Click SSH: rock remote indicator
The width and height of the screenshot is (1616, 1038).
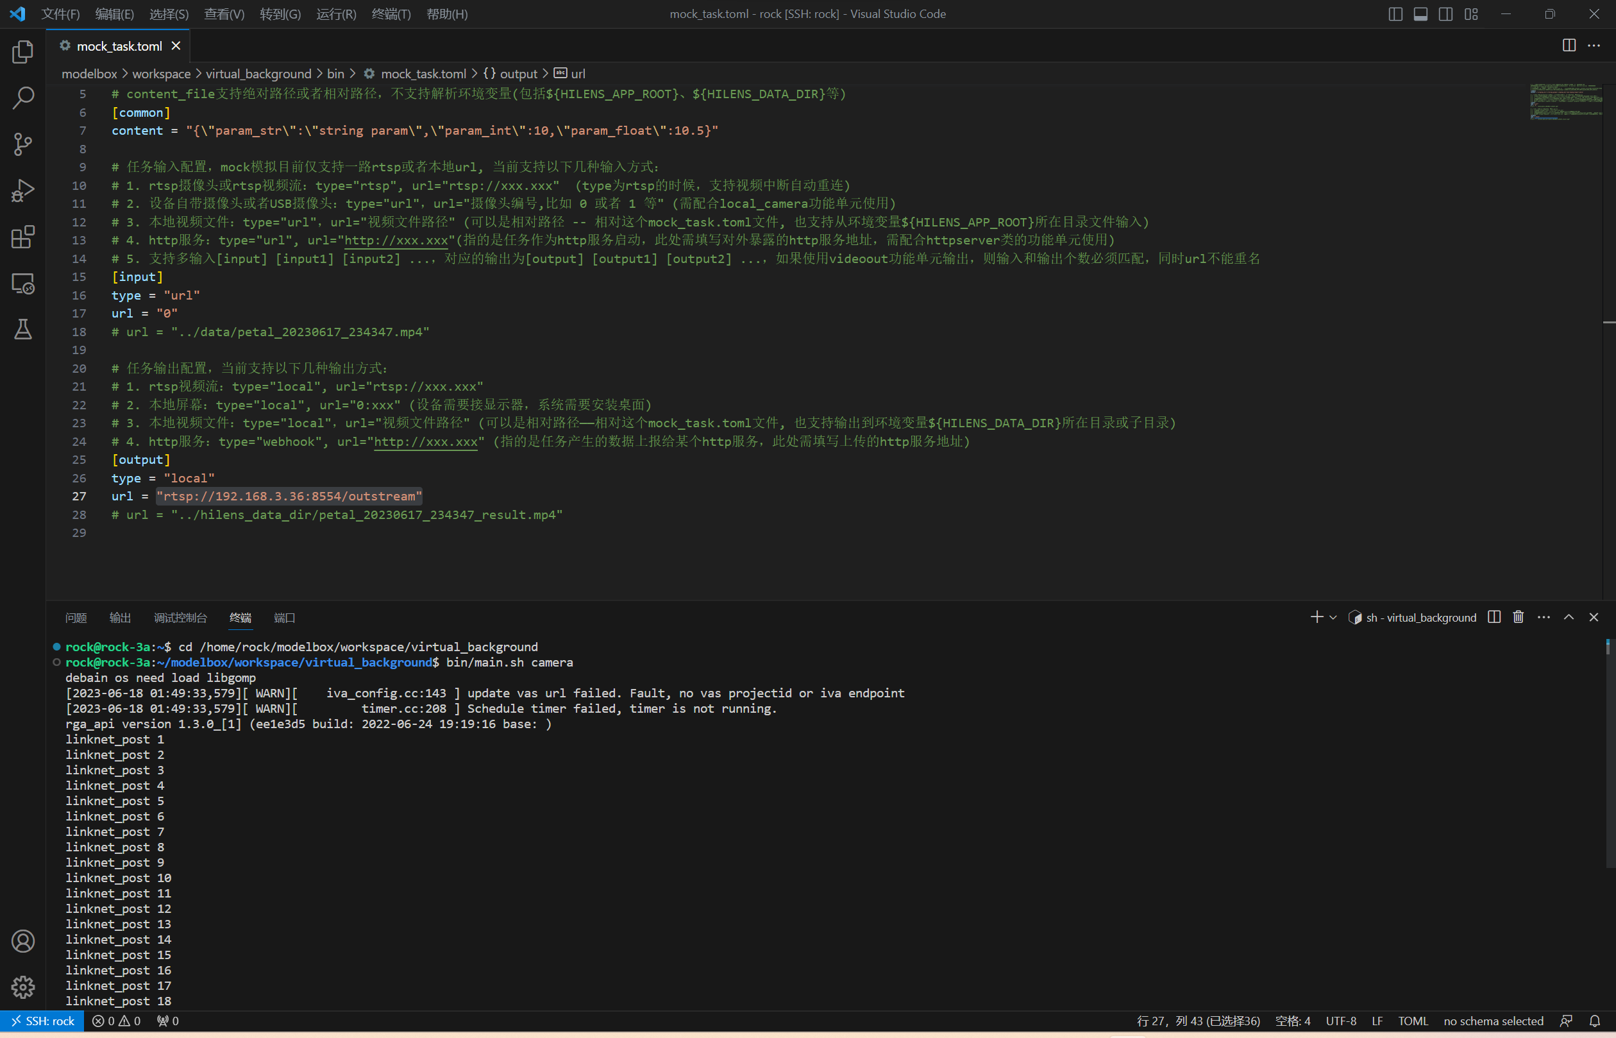point(42,1021)
